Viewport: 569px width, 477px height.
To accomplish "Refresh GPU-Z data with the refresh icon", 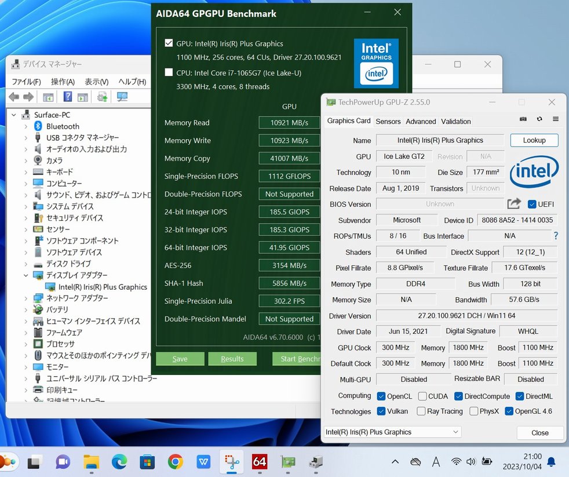I will [x=539, y=119].
